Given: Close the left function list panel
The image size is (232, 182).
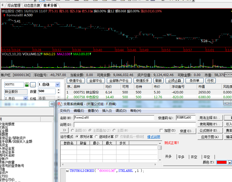Looking at the screenshot, I should 52,104.
